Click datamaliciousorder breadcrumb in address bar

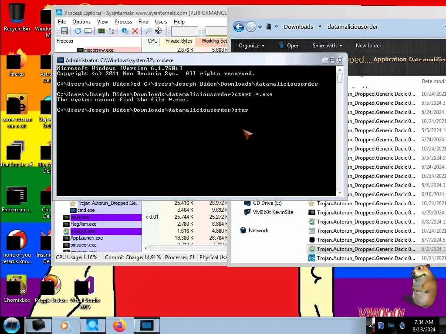(353, 27)
